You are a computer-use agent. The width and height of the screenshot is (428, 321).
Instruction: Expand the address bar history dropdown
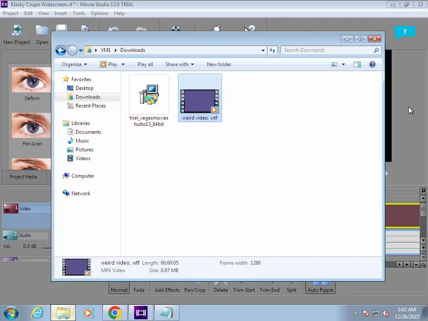tap(263, 50)
